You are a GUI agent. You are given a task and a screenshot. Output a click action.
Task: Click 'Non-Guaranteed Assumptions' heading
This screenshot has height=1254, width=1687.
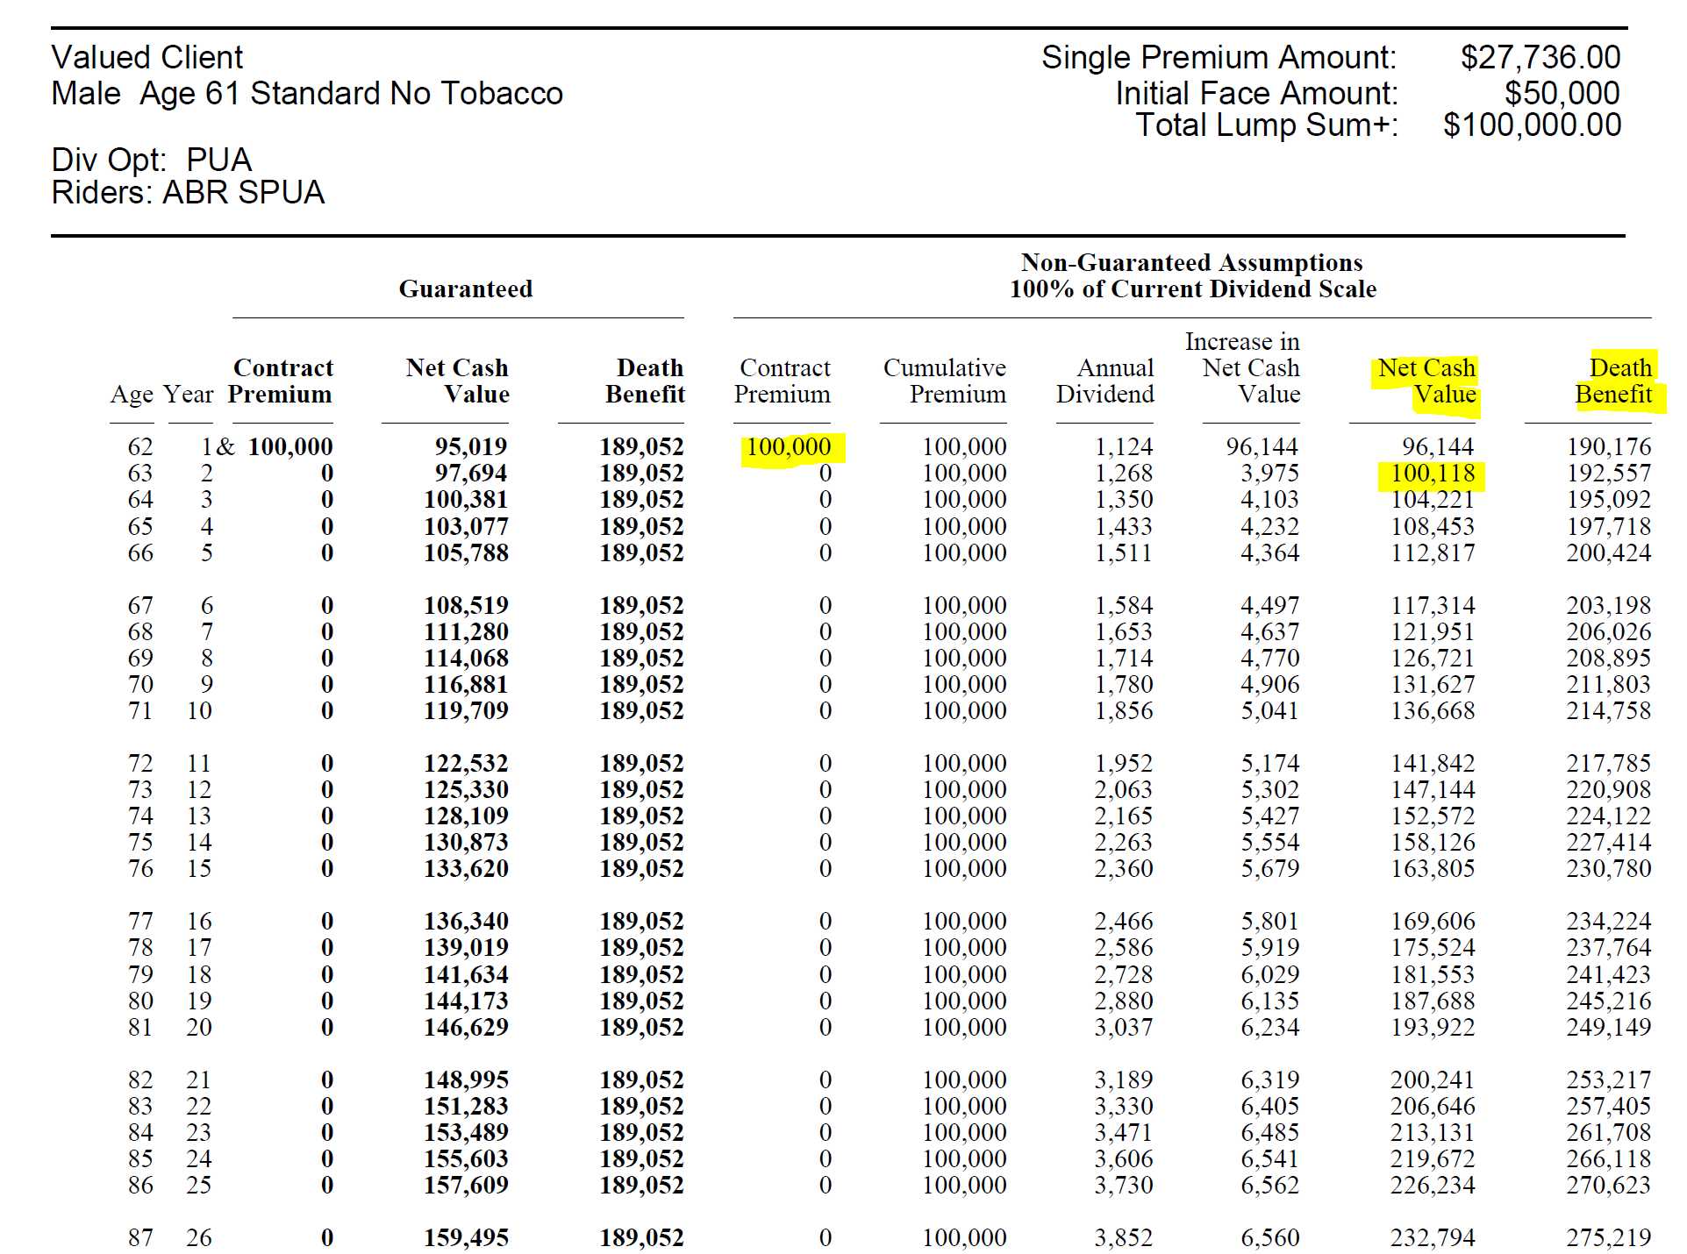coord(1192,262)
